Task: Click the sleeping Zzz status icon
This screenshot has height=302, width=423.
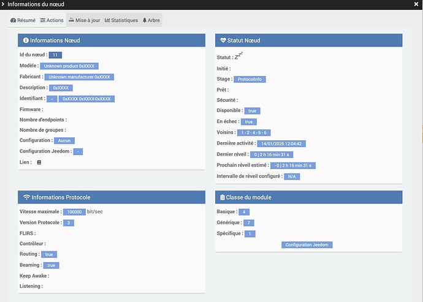Action: pos(238,56)
